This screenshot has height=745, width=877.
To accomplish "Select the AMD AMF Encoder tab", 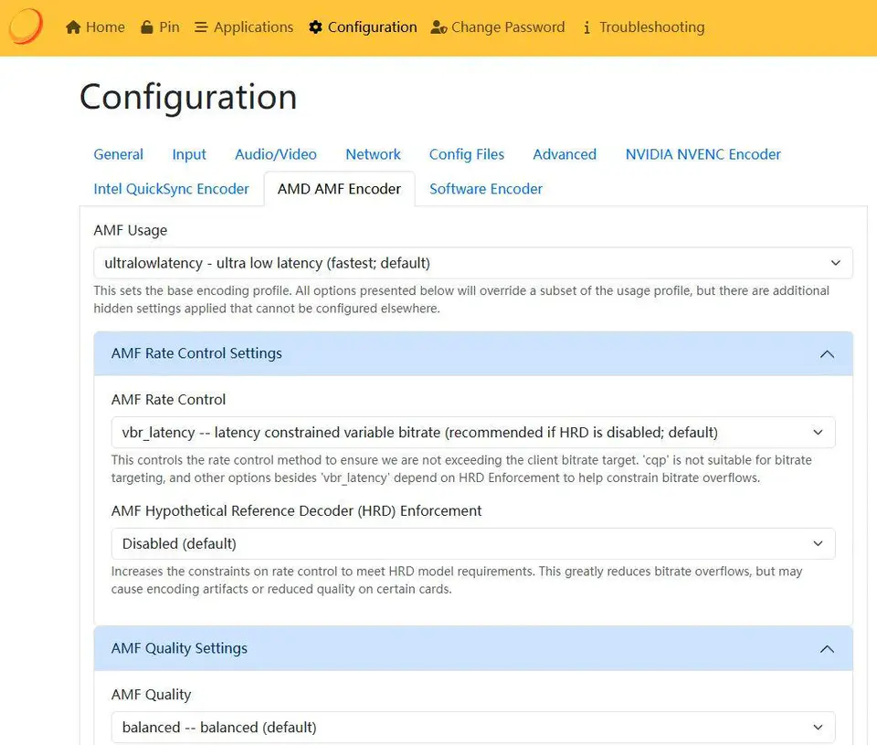I will click(x=339, y=189).
